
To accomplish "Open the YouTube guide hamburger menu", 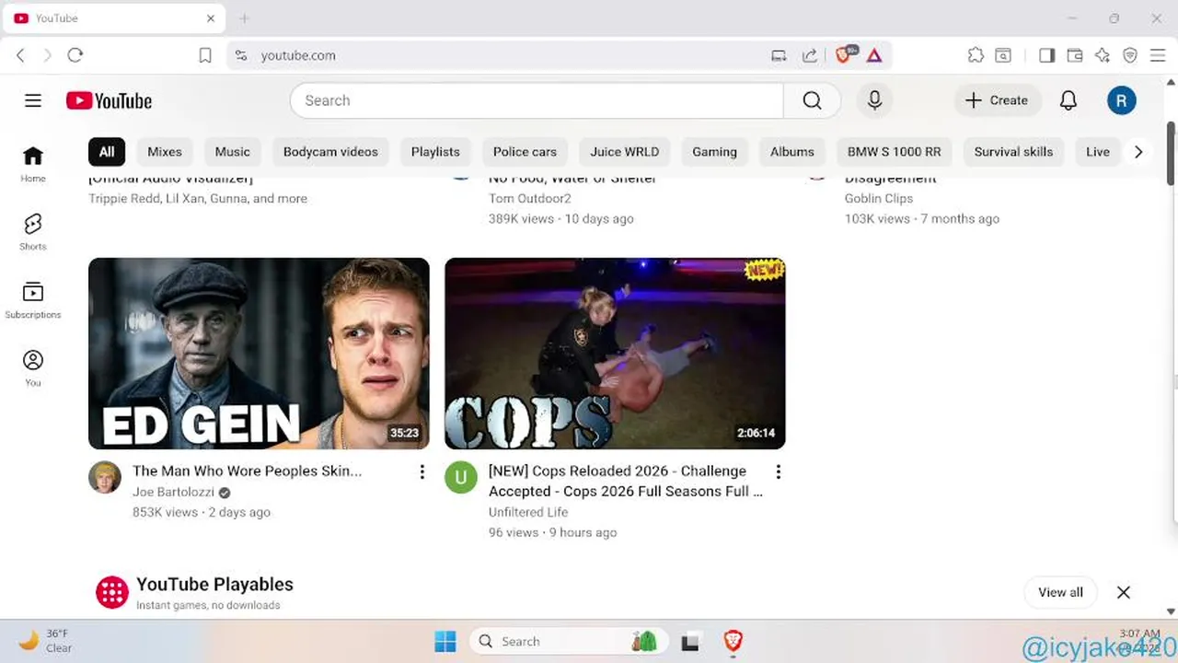I will [33, 100].
